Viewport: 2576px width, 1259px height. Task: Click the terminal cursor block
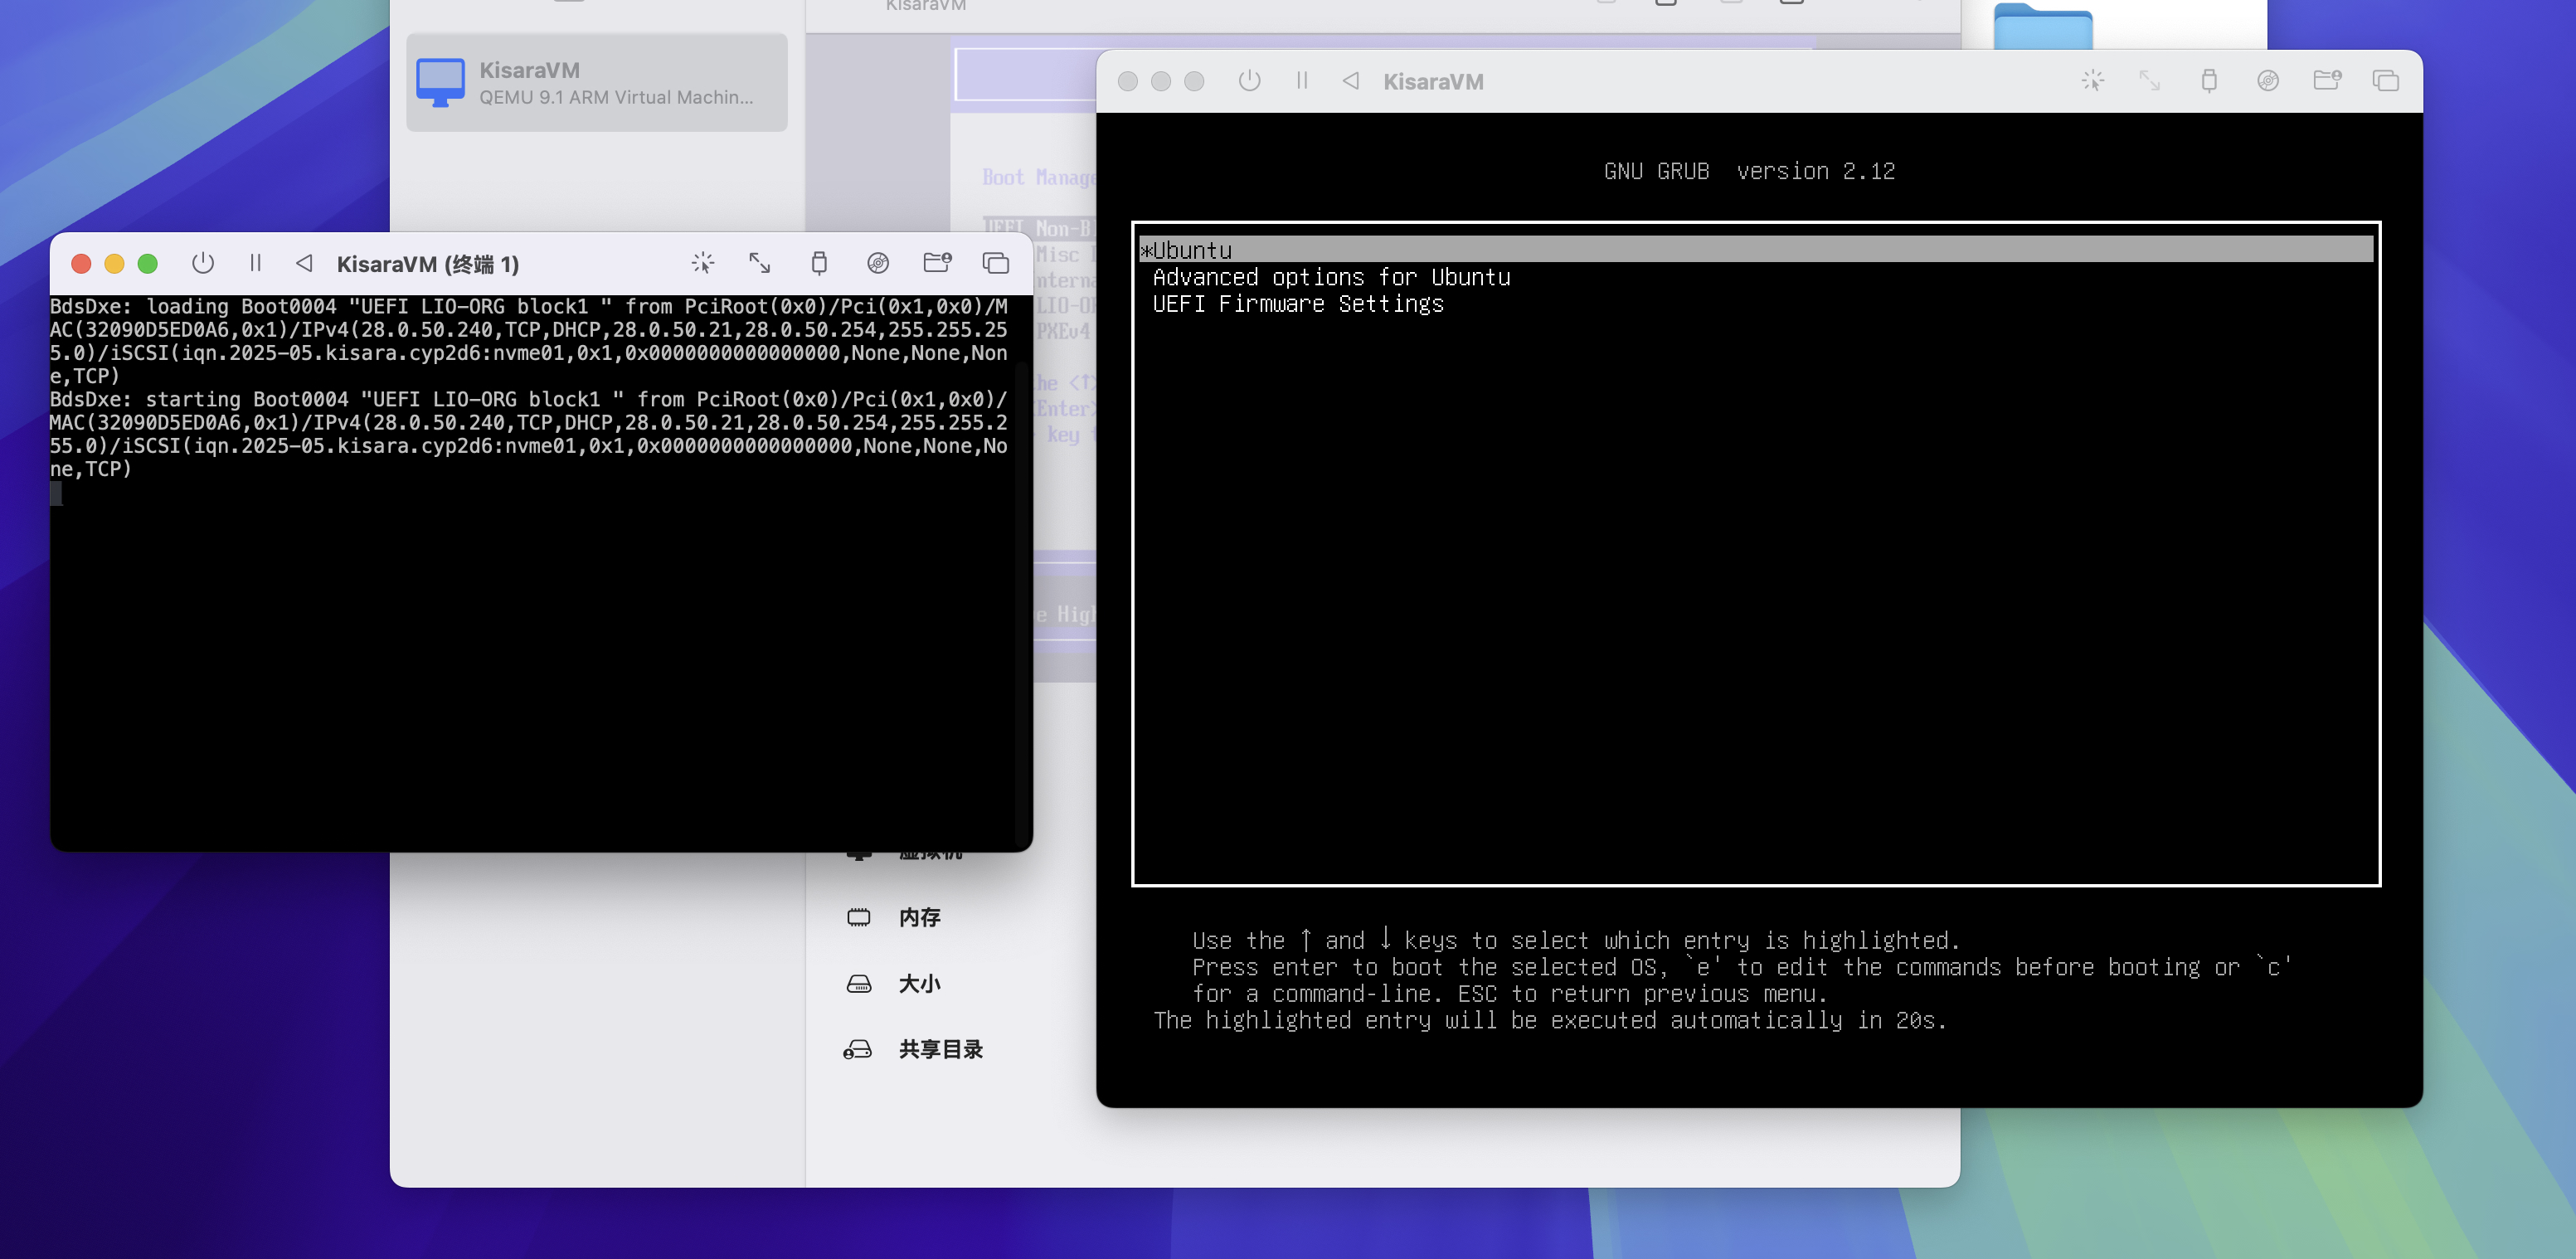click(x=56, y=493)
